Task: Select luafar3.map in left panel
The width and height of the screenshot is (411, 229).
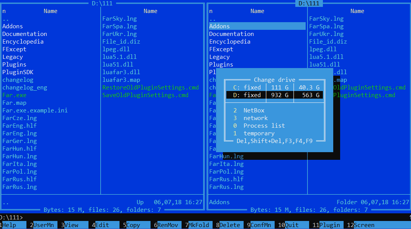Action: point(121,80)
